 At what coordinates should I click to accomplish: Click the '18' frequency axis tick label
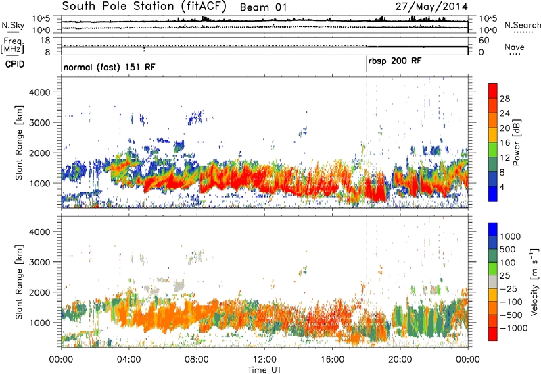coord(45,41)
